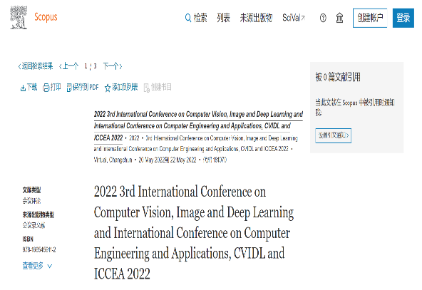The height and width of the screenshot is (290, 422).
Task: Click the blue 登录 button
Action: [x=403, y=18]
